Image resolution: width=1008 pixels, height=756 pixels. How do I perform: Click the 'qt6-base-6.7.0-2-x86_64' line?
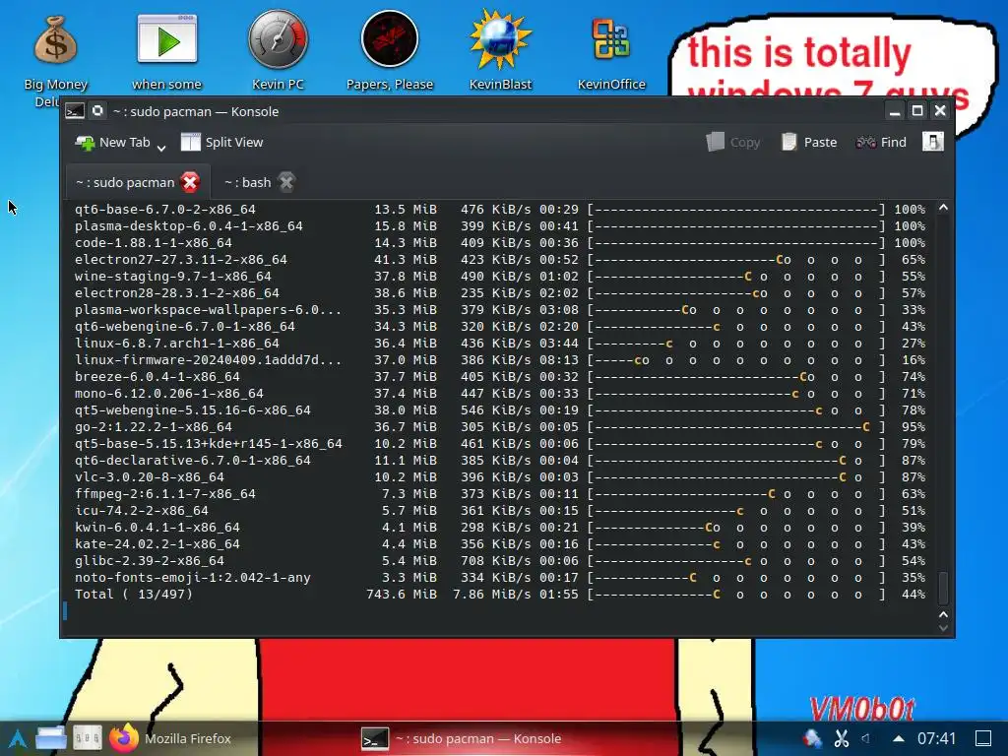tap(499, 210)
